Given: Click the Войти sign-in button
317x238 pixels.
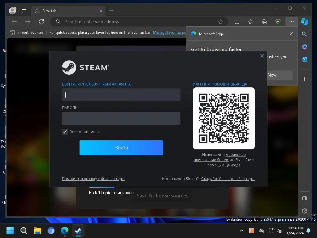Looking at the screenshot, I should [x=121, y=148].
